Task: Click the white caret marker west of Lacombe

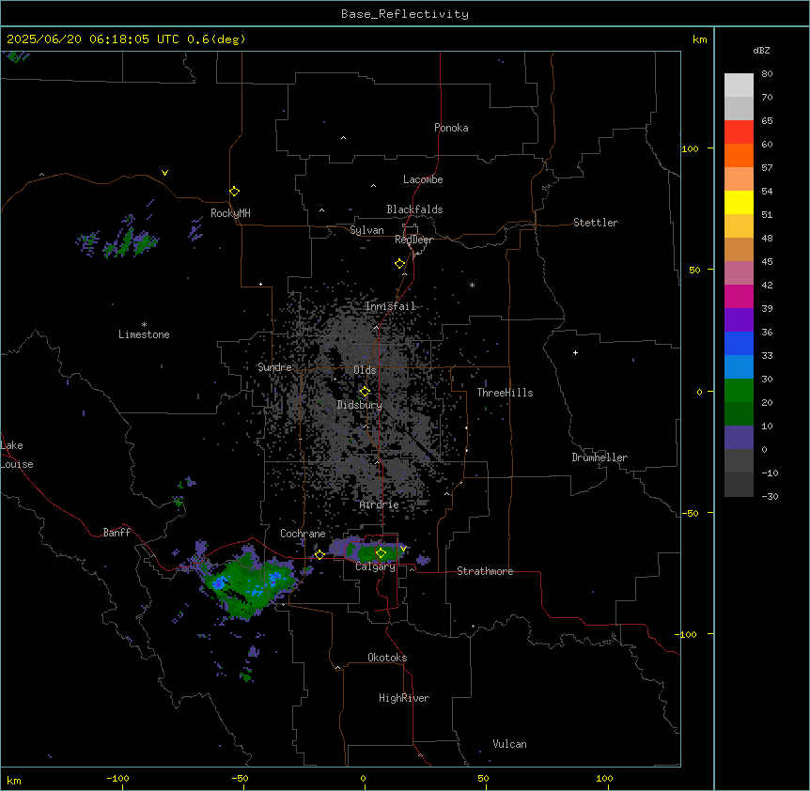Action: coord(373,185)
